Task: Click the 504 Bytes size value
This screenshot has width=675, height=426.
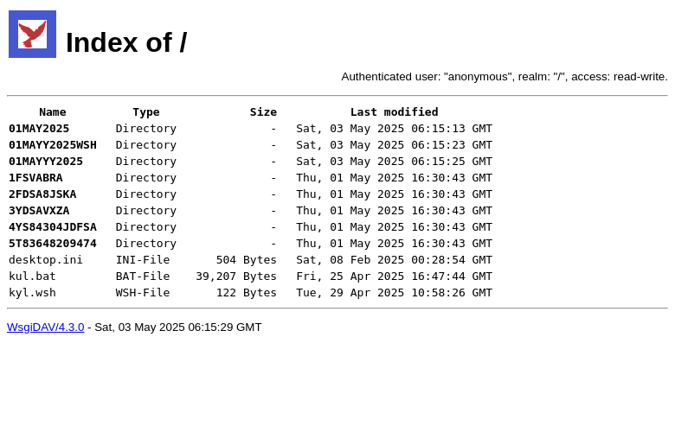Action: [x=247, y=259]
